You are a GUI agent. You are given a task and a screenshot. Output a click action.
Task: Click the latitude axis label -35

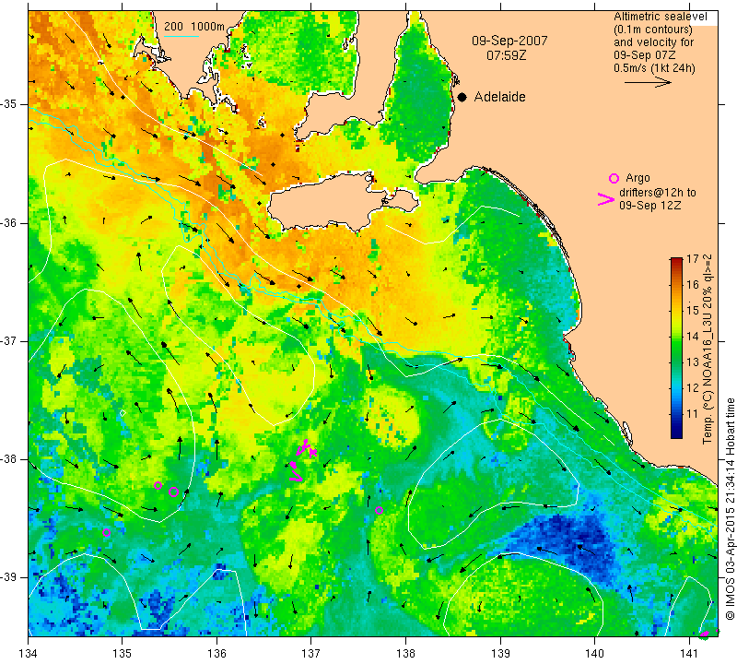click(9, 104)
